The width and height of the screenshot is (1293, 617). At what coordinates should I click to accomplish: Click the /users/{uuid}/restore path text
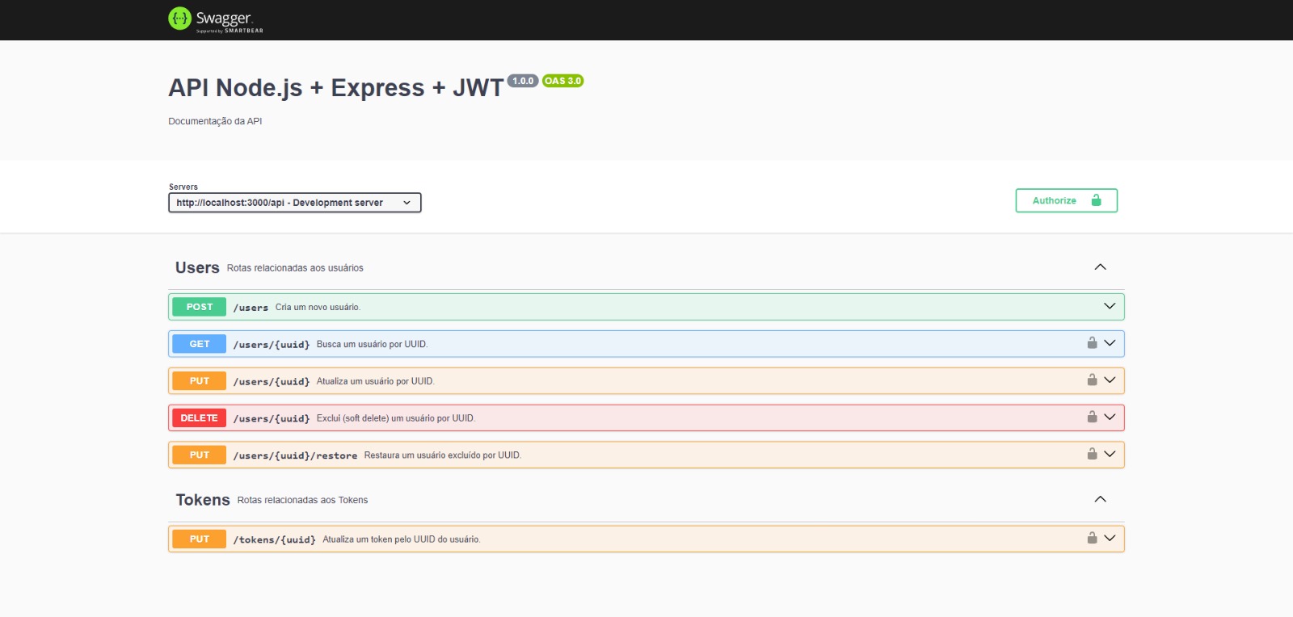[x=295, y=456]
